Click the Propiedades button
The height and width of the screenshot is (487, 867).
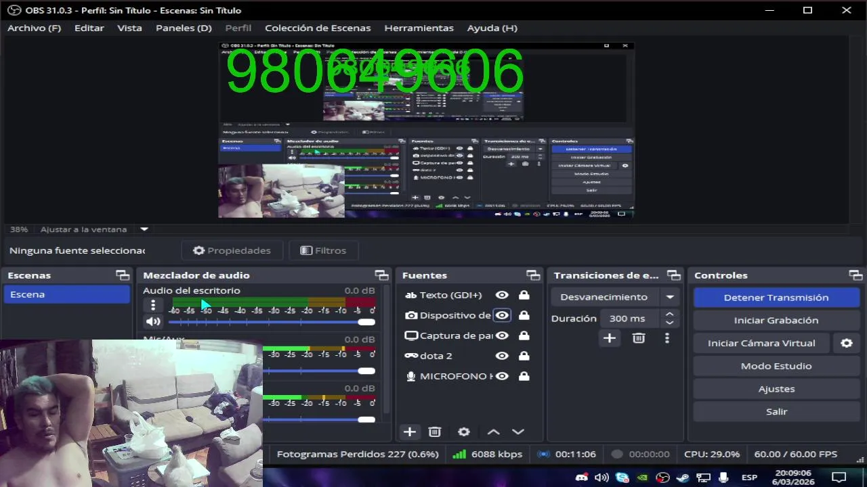click(x=232, y=250)
